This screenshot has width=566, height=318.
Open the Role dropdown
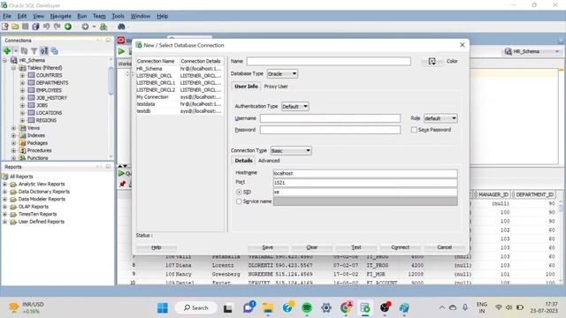click(x=440, y=118)
